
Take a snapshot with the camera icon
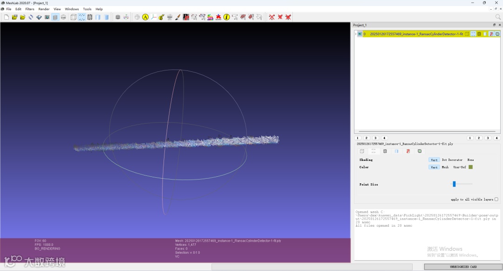pos(47,17)
